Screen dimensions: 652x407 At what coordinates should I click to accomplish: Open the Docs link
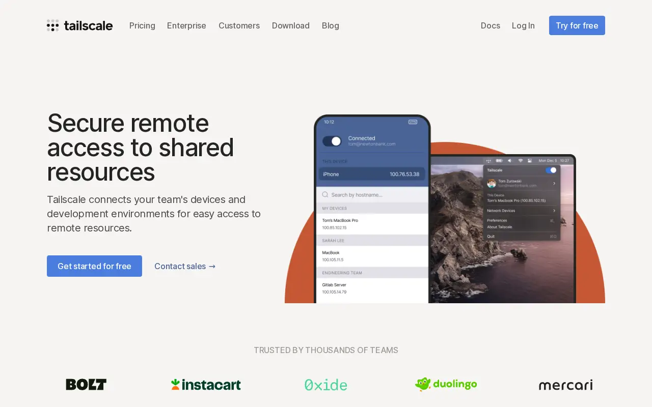(x=491, y=25)
